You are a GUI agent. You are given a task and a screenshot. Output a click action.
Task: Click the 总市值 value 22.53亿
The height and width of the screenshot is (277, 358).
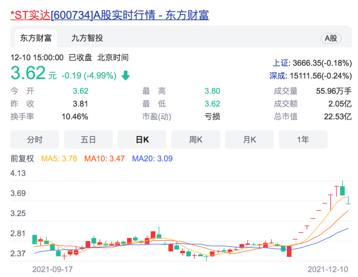coord(338,117)
